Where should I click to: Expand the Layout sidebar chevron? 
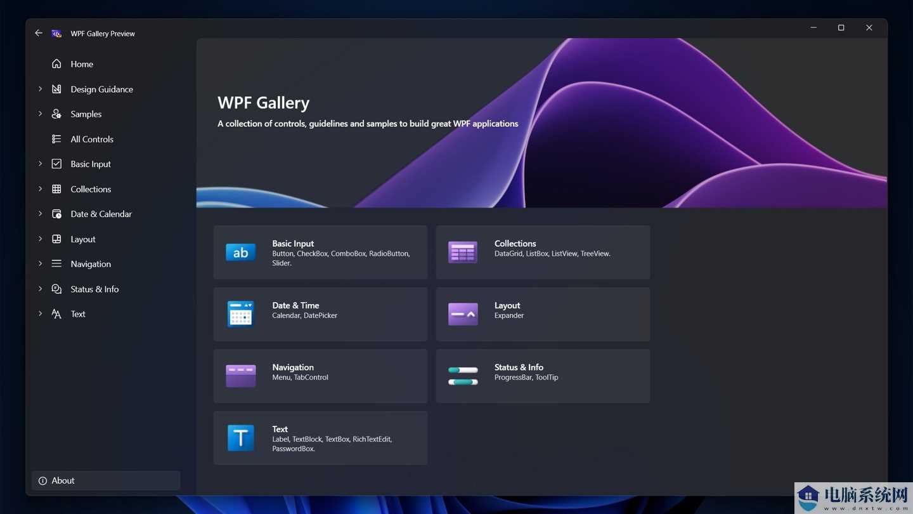click(40, 239)
